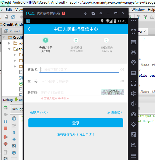Open Nox virtual location icon

[133, 62]
